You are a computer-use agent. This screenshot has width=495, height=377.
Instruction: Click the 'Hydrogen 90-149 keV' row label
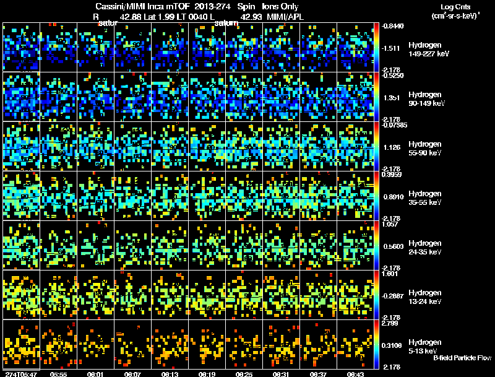click(x=426, y=99)
